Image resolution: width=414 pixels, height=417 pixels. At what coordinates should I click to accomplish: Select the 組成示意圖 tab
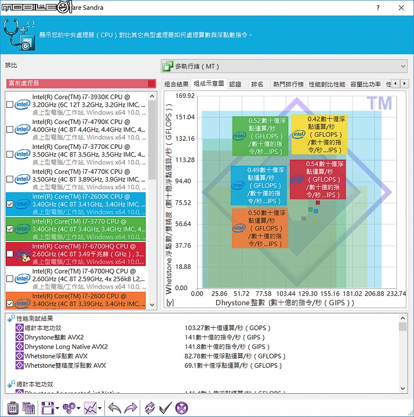pos(209,83)
